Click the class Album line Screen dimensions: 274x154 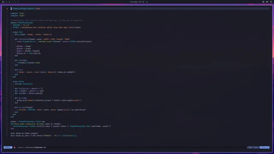18,82
